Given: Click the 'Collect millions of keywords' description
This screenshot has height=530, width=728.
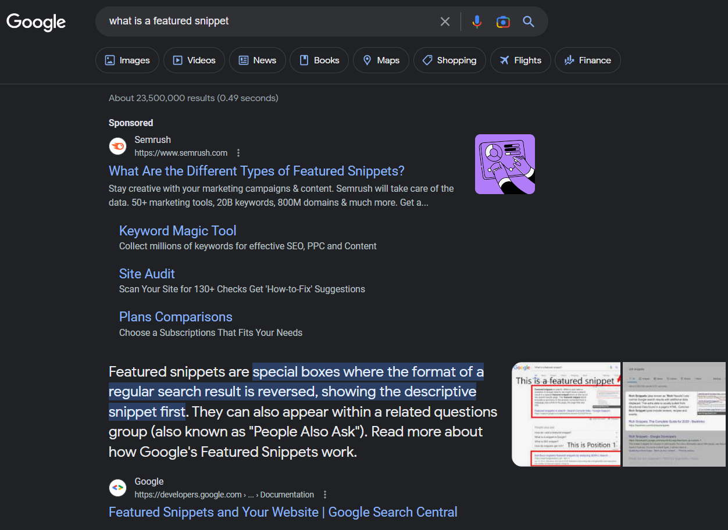Looking at the screenshot, I should pyautogui.click(x=248, y=246).
